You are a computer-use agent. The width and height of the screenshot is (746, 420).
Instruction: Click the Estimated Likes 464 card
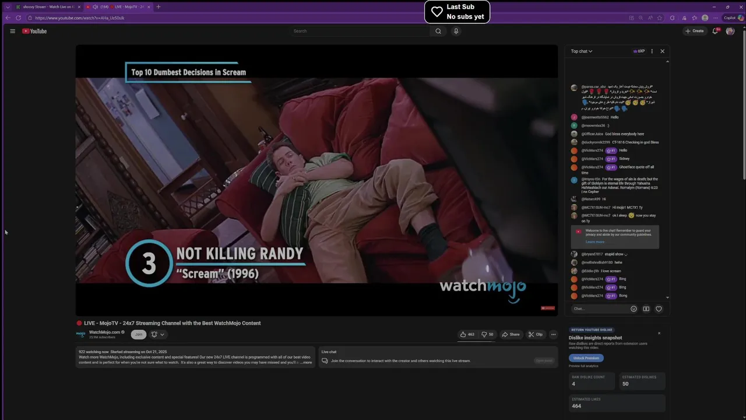point(617,402)
